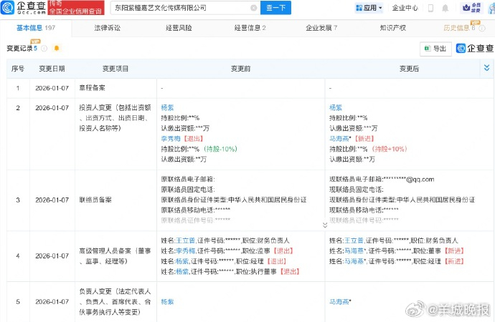Expand the truncated 联络员备案 row chevron

click(325, 225)
